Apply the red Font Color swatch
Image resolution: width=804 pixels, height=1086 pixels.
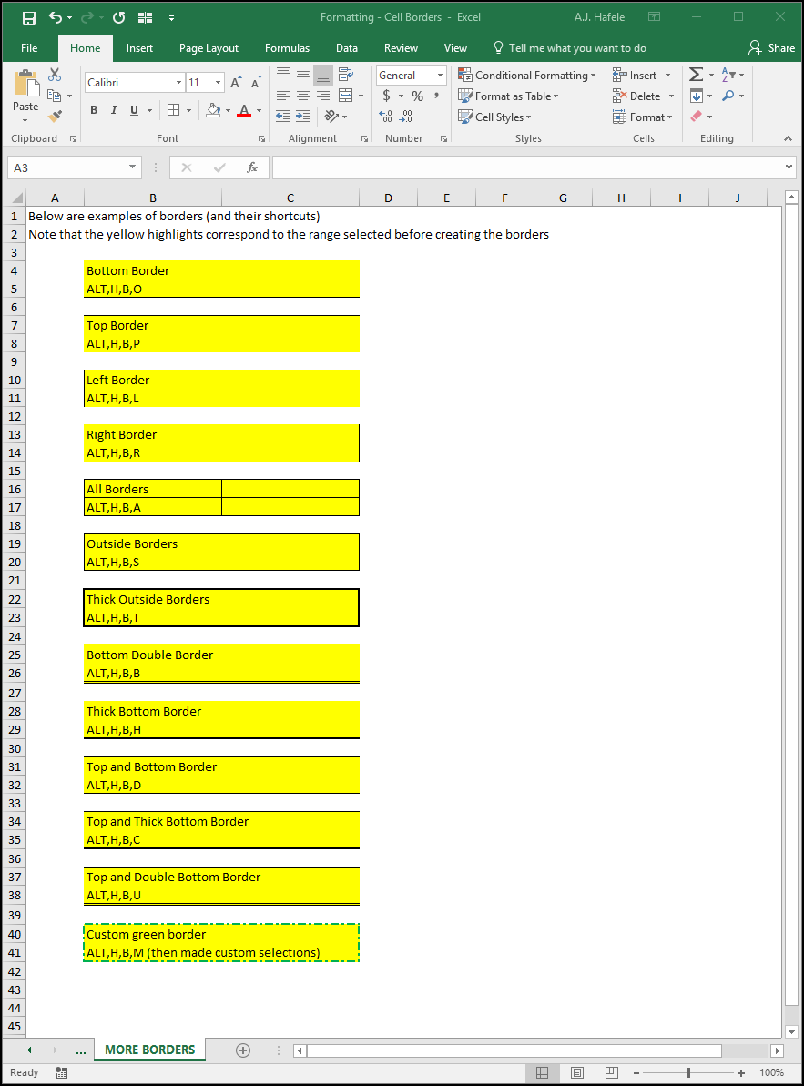pyautogui.click(x=244, y=110)
